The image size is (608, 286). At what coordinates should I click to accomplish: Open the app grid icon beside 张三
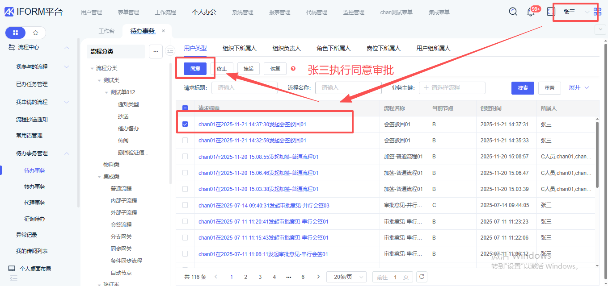tap(597, 12)
